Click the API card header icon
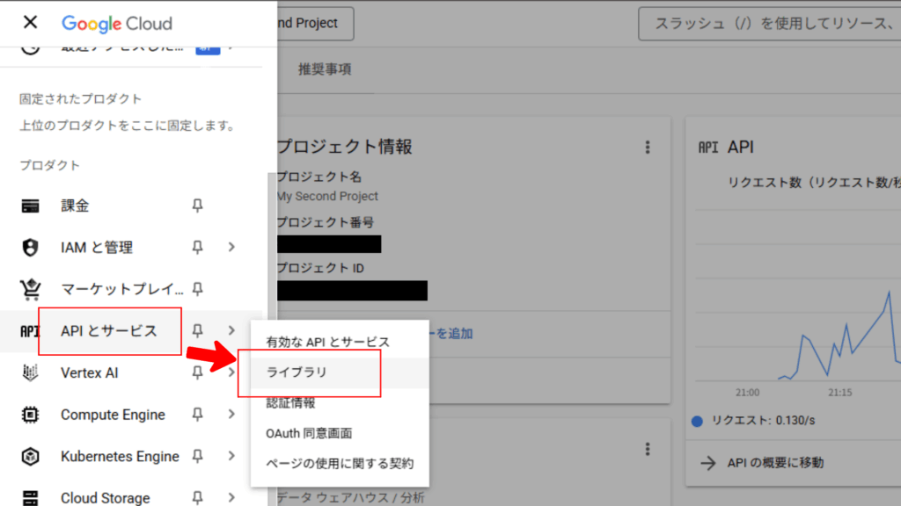901x506 pixels. [x=708, y=148]
